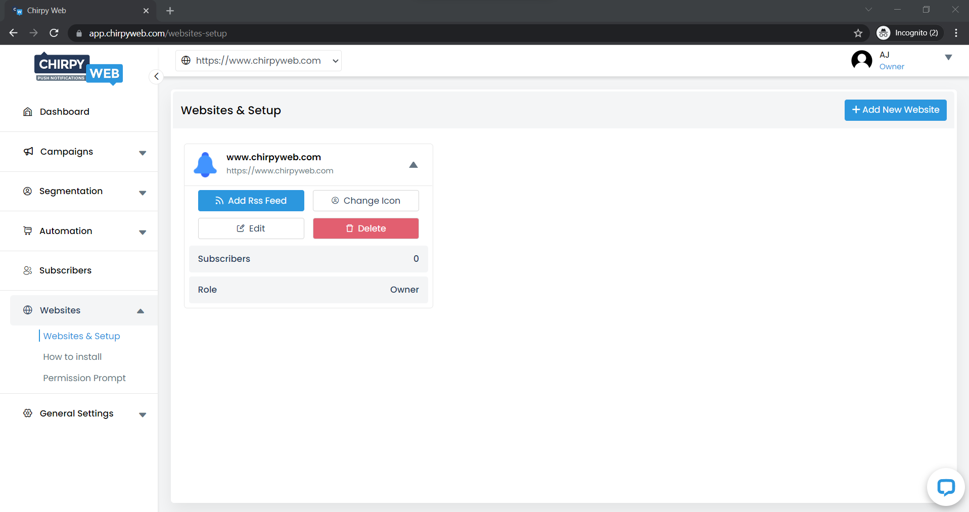The width and height of the screenshot is (969, 512).
Task: Bookmark this page with the star
Action: click(x=858, y=33)
